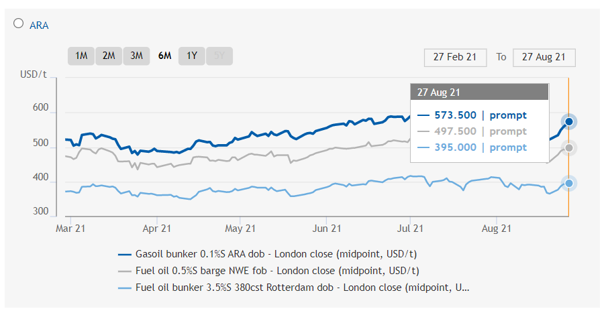
Task: Open the ARA link label
Action: pos(39,25)
